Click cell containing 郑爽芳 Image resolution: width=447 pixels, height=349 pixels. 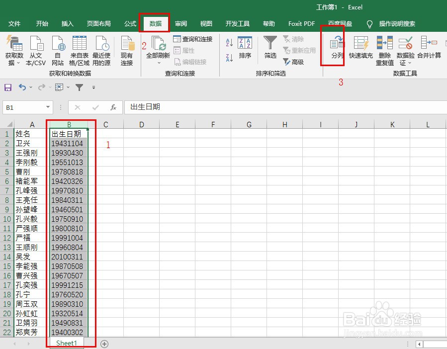click(32, 332)
